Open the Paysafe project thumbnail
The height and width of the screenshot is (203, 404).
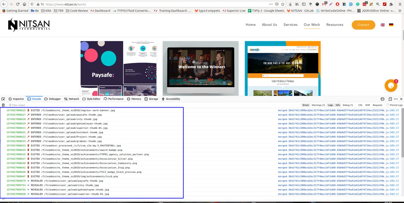pos(118,68)
